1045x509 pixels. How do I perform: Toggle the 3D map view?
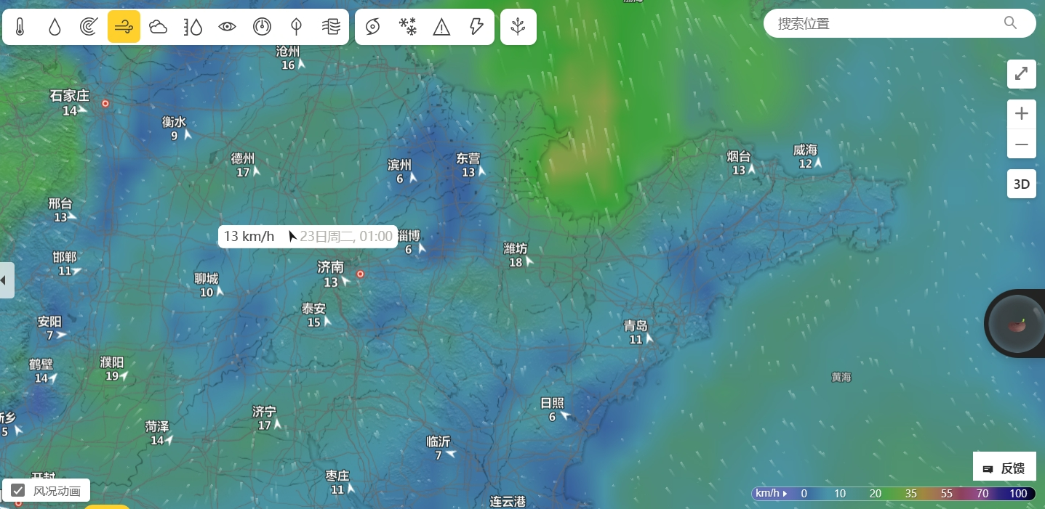(1022, 184)
